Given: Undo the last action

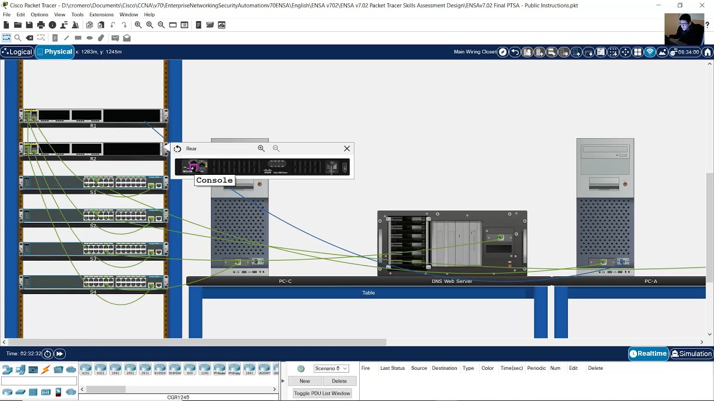Looking at the screenshot, I should click(113, 25).
